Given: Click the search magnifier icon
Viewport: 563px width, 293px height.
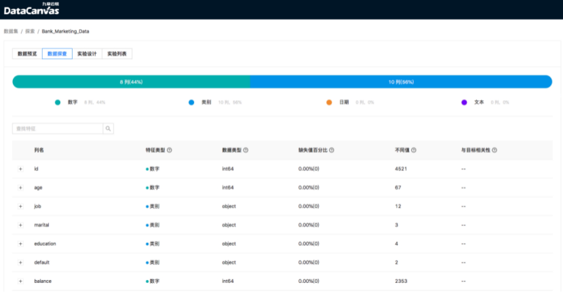Looking at the screenshot, I should coord(108,129).
